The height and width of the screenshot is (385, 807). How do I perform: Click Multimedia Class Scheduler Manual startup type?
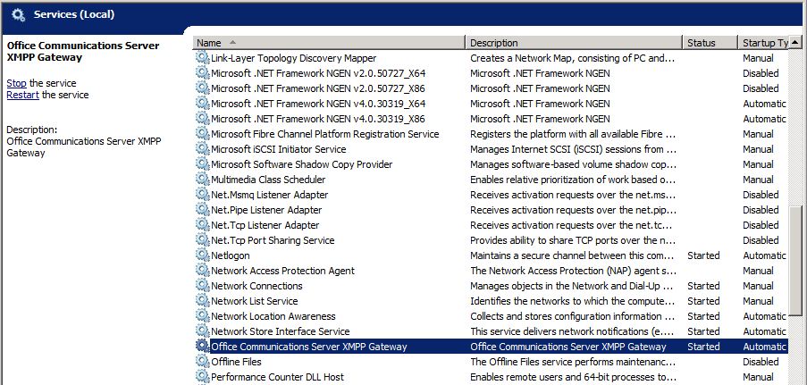(x=758, y=180)
